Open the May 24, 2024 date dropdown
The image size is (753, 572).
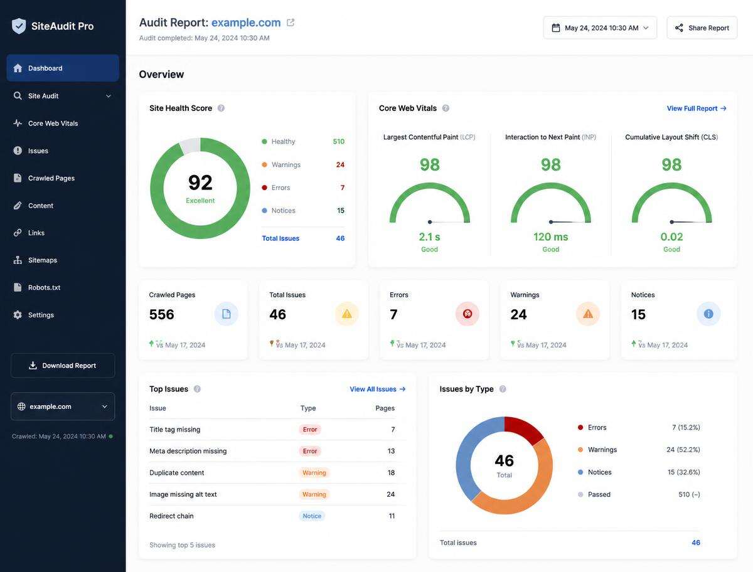pyautogui.click(x=601, y=28)
